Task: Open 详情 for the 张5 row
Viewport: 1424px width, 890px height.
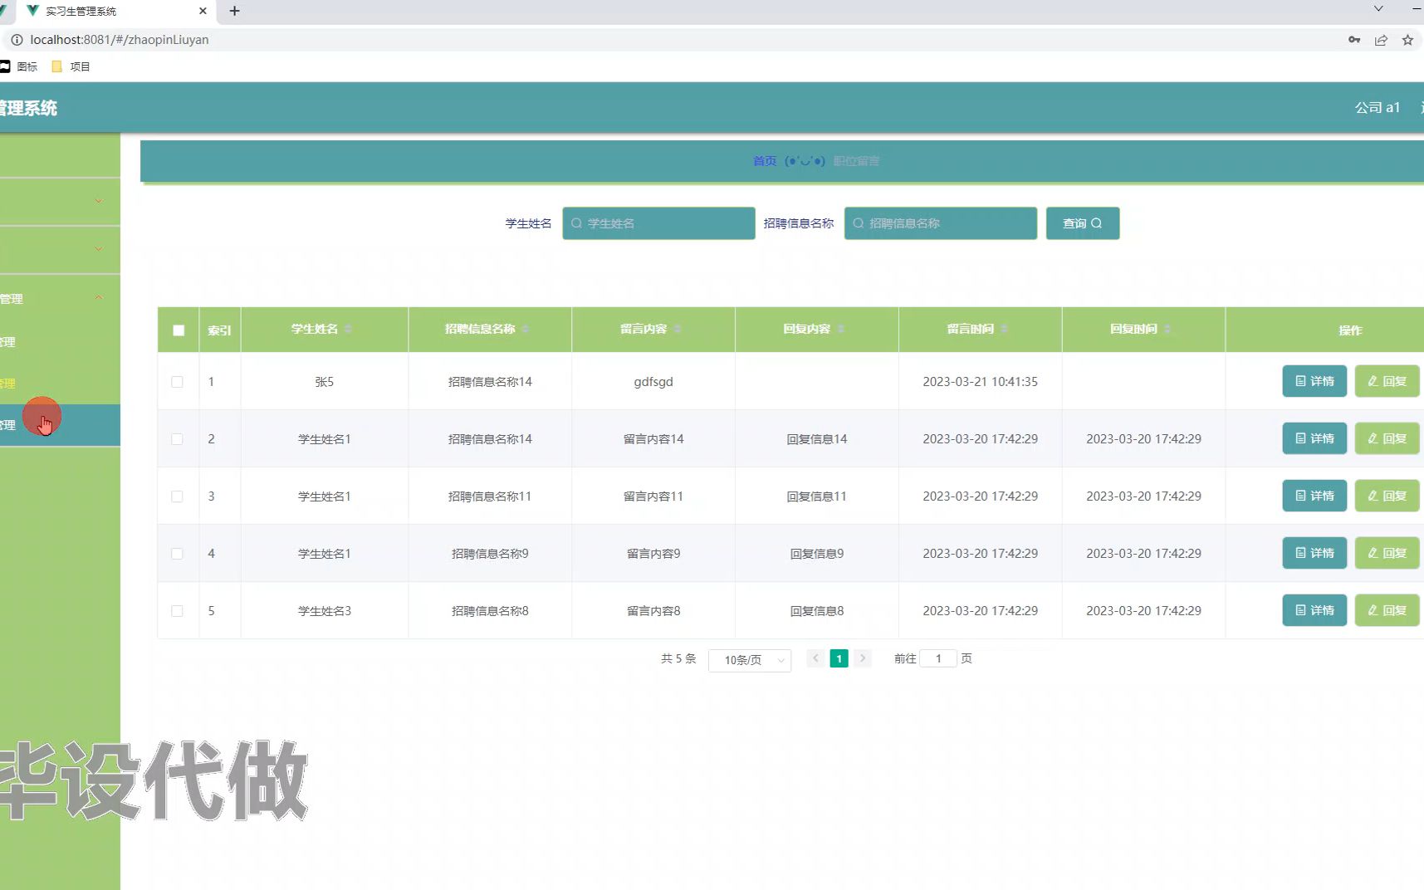Action: [x=1314, y=381]
